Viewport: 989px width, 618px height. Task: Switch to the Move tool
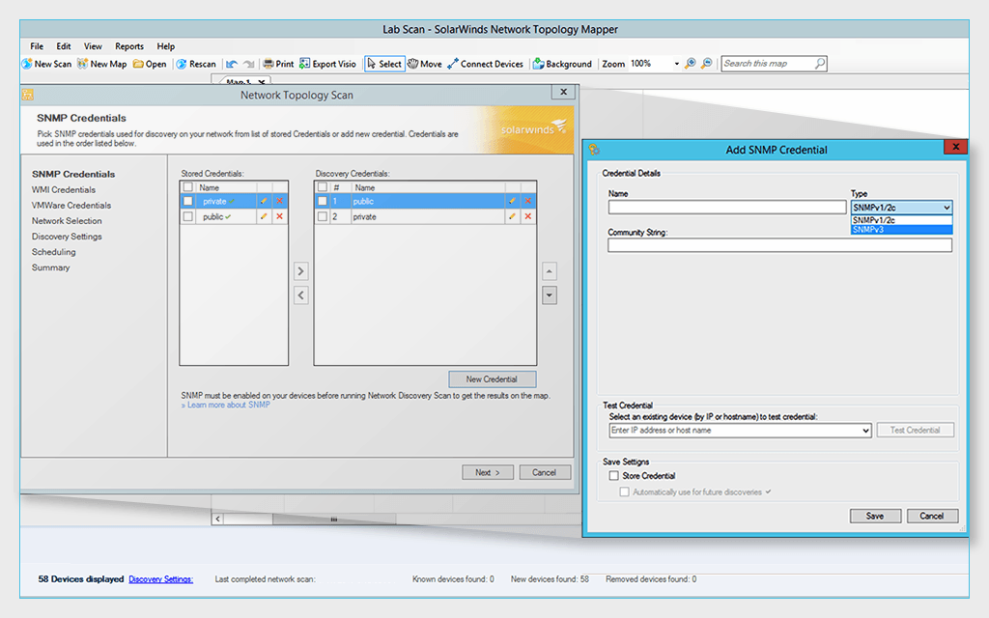[425, 64]
